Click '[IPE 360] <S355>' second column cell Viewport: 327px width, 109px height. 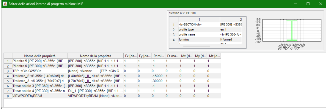[x=95, y=86]
